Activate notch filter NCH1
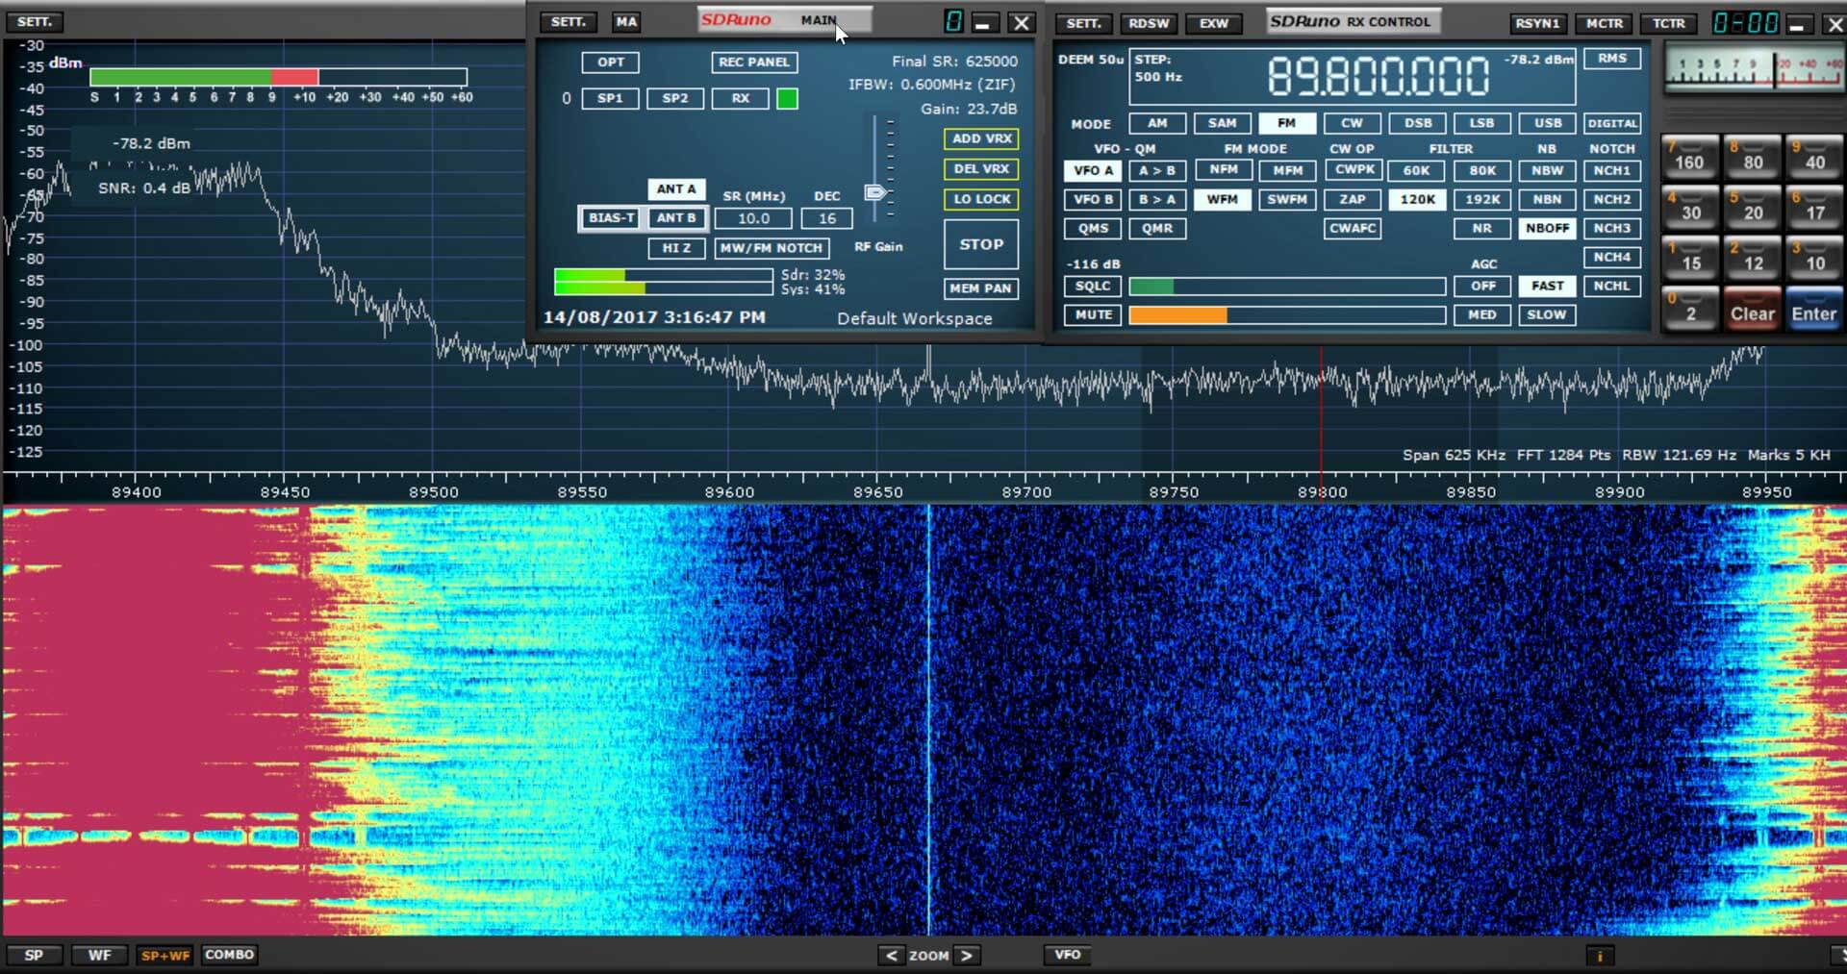The image size is (1847, 974). [x=1612, y=170]
